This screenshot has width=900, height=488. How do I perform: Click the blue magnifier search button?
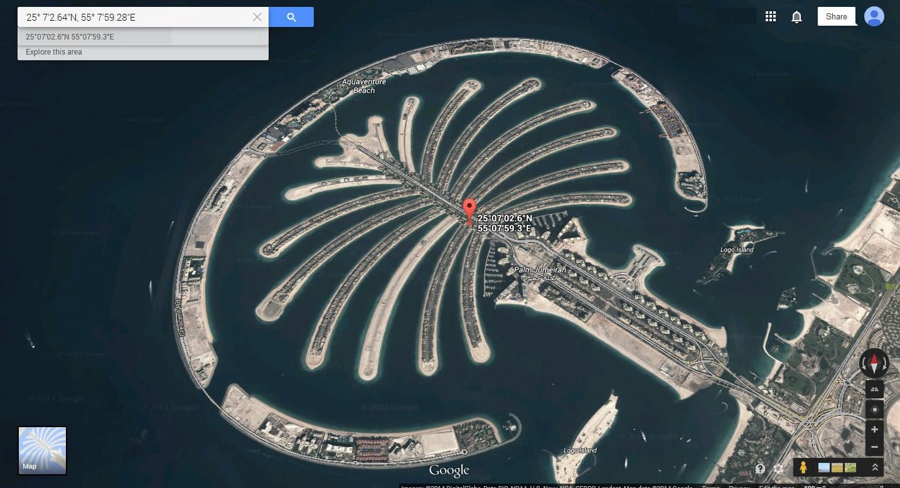pos(291,18)
